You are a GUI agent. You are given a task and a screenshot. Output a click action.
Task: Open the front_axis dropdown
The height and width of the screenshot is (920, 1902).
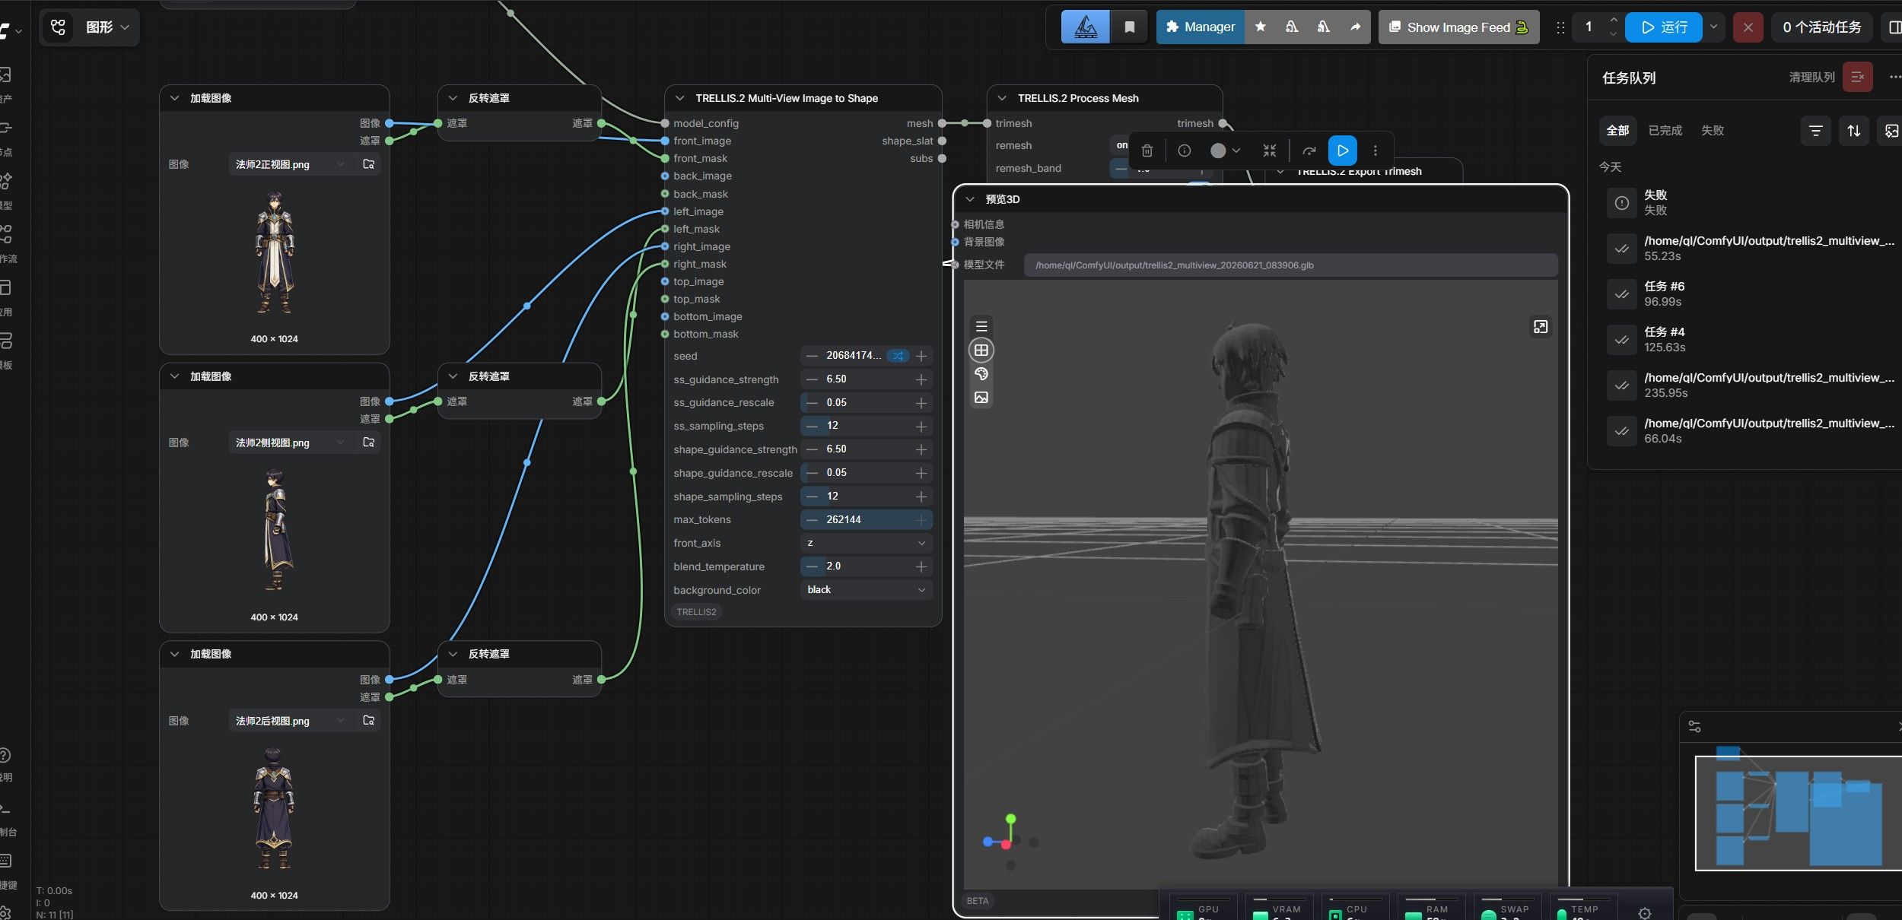click(x=867, y=543)
